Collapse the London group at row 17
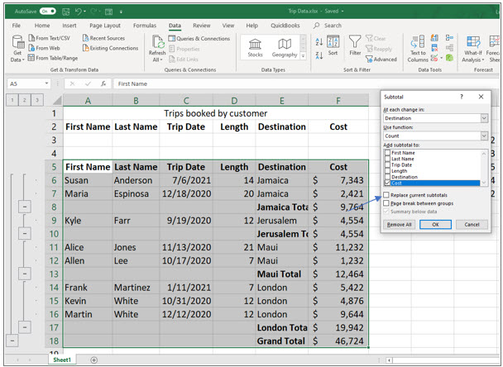The image size is (503, 367). (x=25, y=327)
